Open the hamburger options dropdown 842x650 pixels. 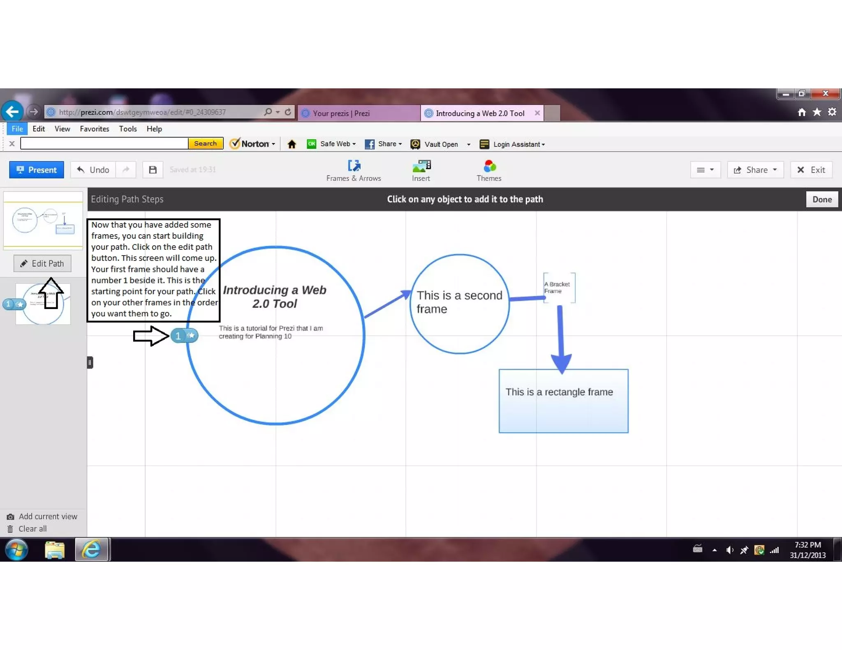tap(705, 170)
